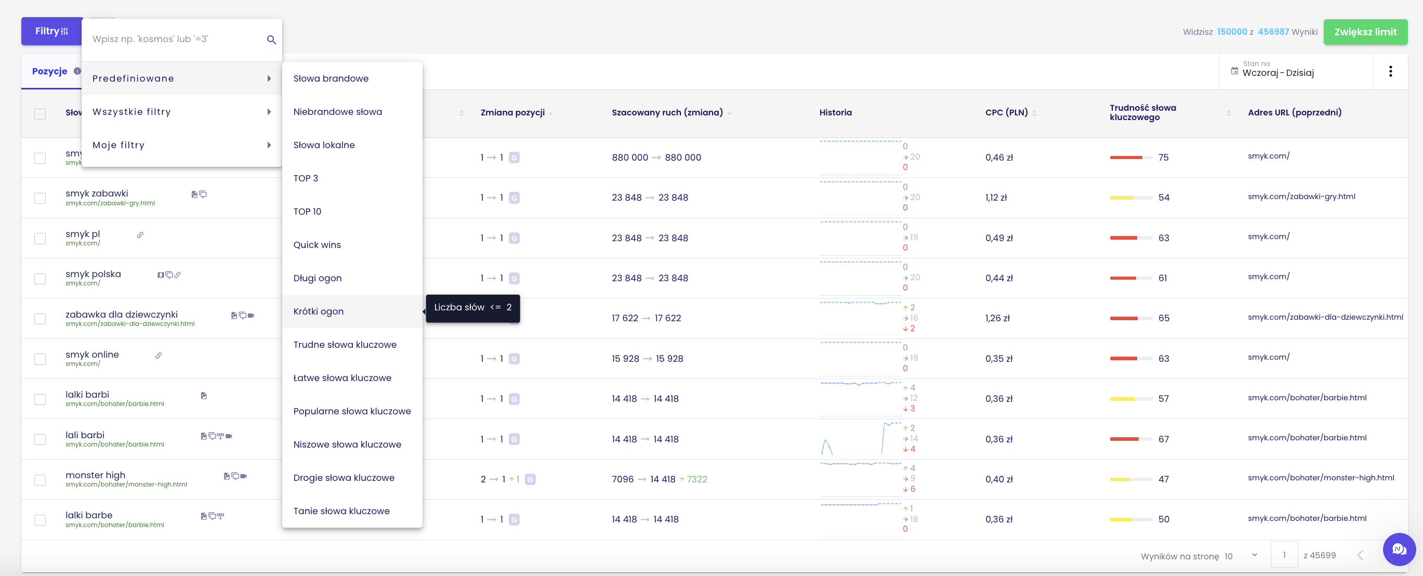Click the Google badge in smyk zabawki row
Screen dimensions: 1423x576
coord(513,198)
